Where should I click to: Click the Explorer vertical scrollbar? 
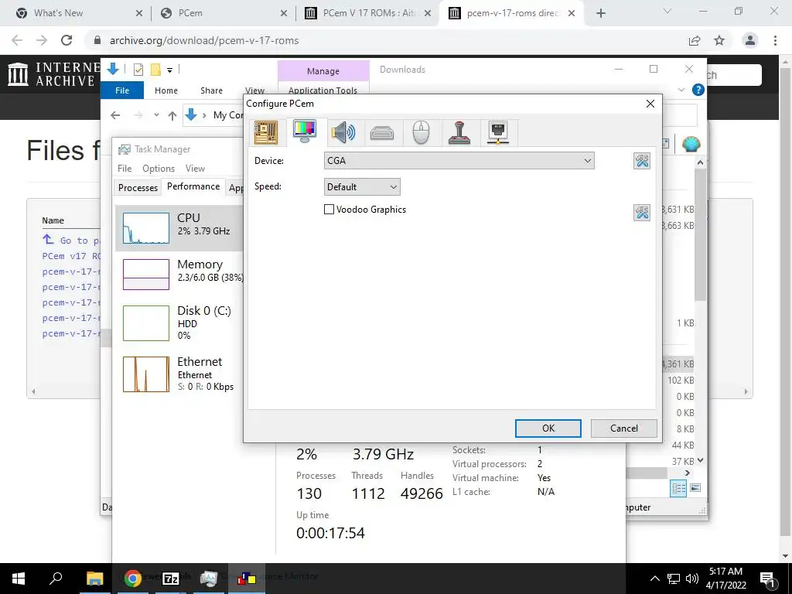699,235
